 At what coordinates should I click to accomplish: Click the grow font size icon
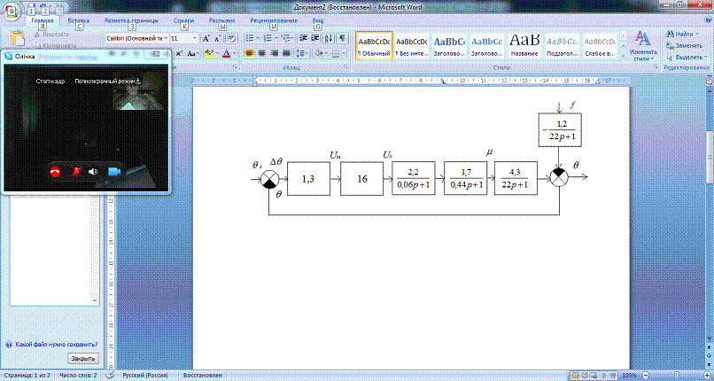pos(206,39)
